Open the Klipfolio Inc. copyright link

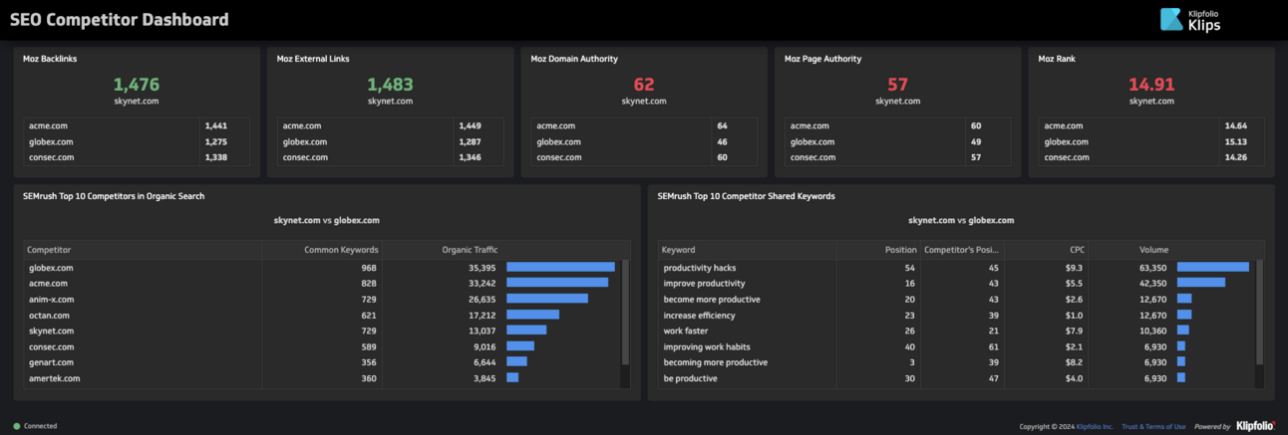(x=1095, y=426)
